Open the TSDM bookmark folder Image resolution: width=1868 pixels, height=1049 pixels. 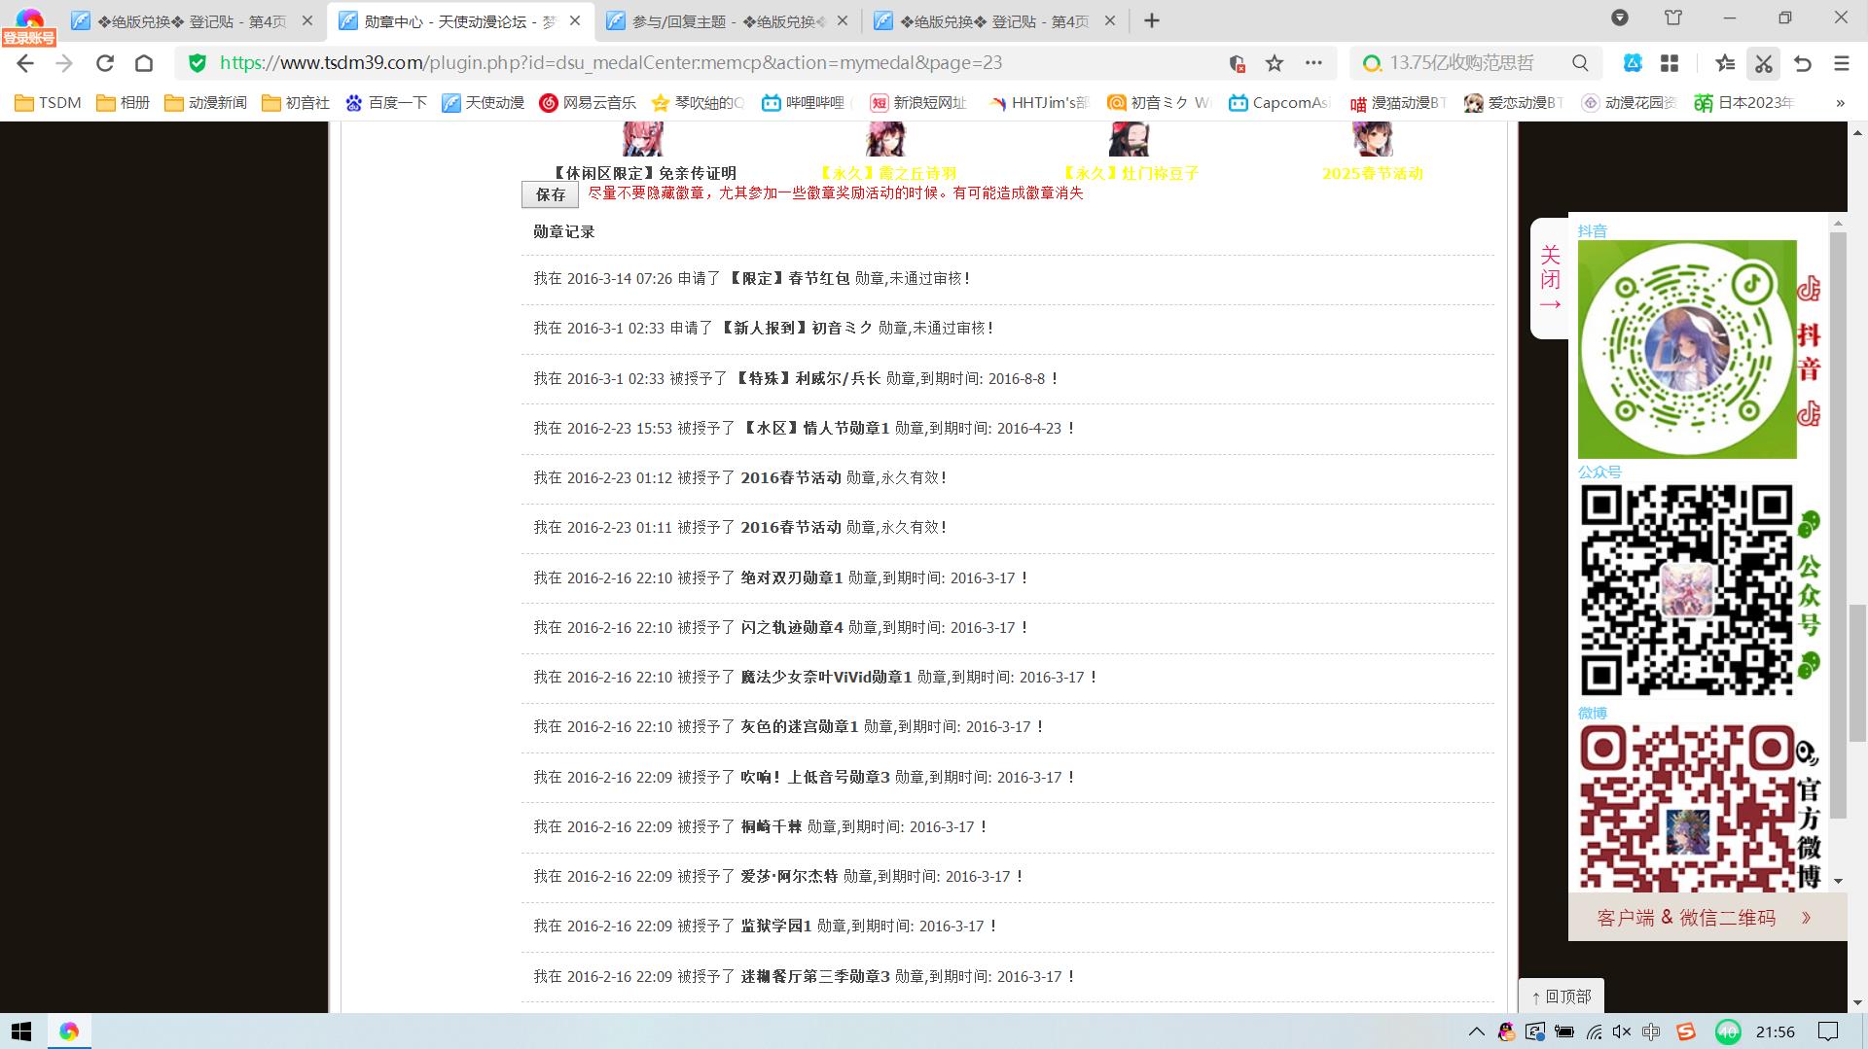point(48,103)
